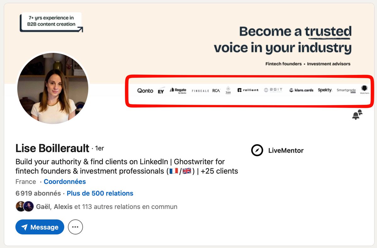
Task: Click the notification bell icon
Action: pyautogui.click(x=357, y=115)
